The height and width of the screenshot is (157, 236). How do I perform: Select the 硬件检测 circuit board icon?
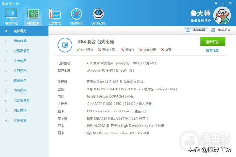point(33,14)
